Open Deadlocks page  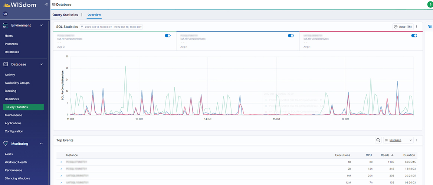coord(12,99)
